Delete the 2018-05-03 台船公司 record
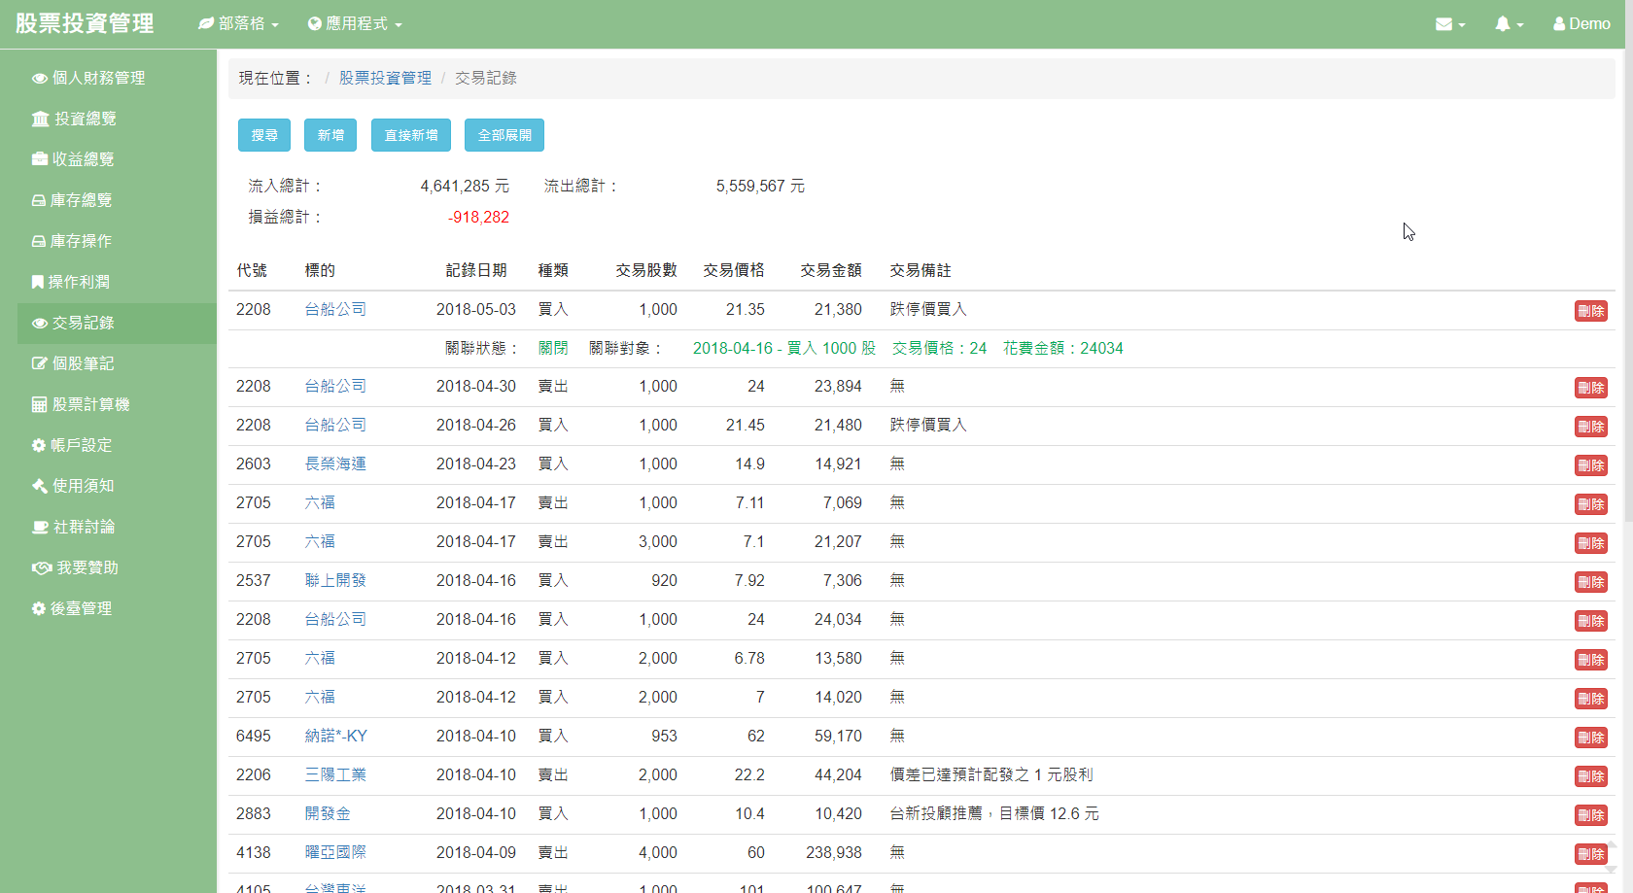Screen dimensions: 1633x893 (x=1590, y=311)
